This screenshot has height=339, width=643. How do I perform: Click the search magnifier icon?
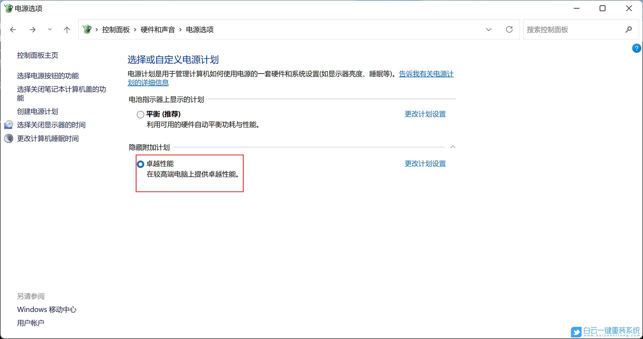629,29
